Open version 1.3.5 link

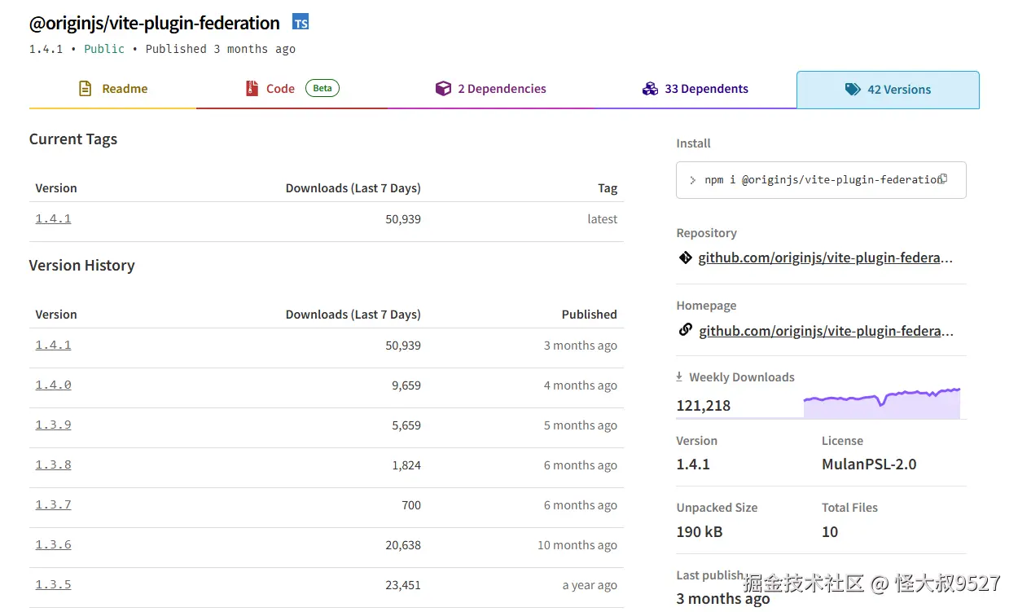tap(53, 584)
